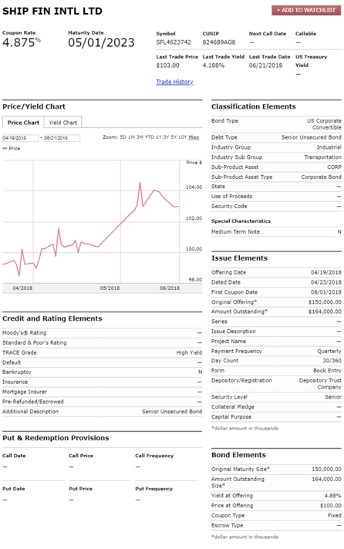Click the 04/2018 label on chart timeline
Viewport: 344px width, 549px height.
pyautogui.click(x=22, y=288)
